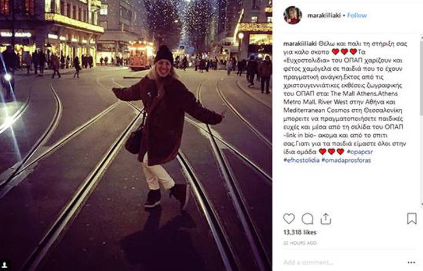View the 13,318 likes list
Image resolution: width=423 pixels, height=271 pixels.
[x=300, y=232]
